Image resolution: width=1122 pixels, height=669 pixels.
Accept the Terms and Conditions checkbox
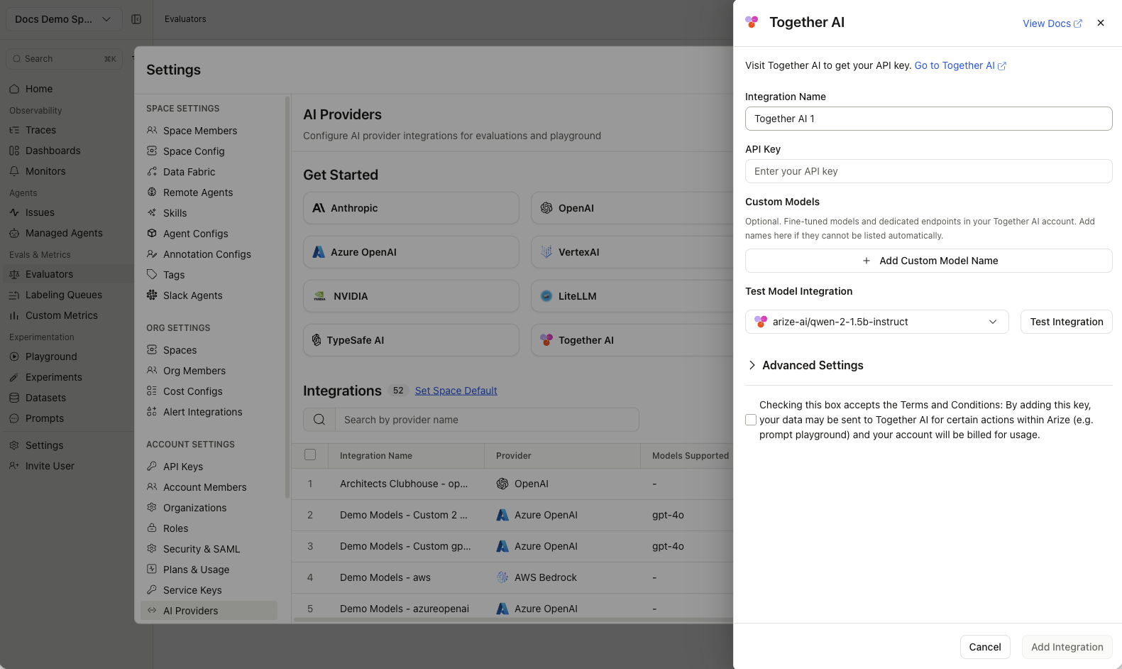751,420
